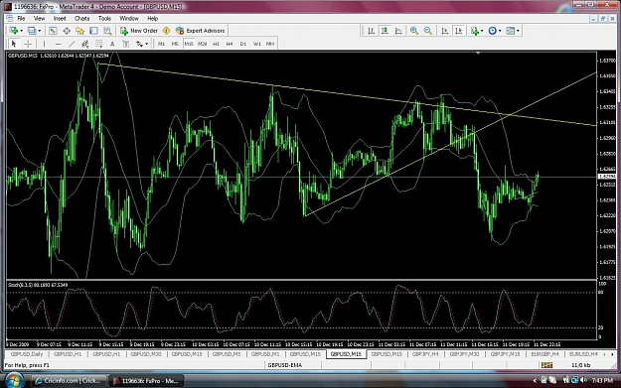Open the Data Window crosshair icon

click(67, 31)
